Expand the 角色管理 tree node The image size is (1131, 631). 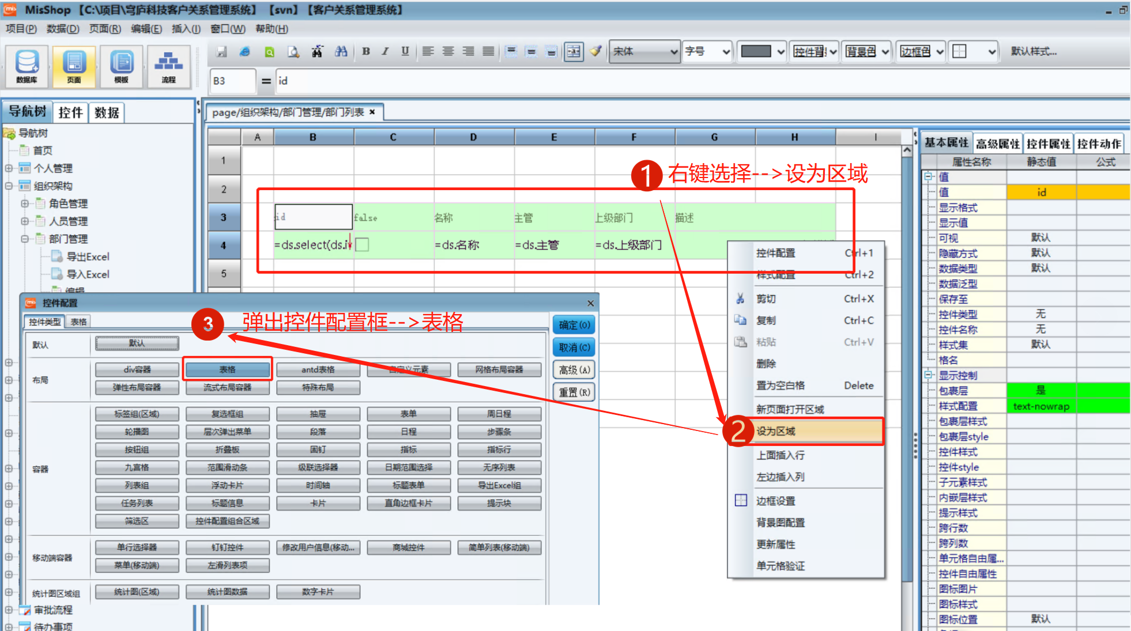pyautogui.click(x=25, y=204)
